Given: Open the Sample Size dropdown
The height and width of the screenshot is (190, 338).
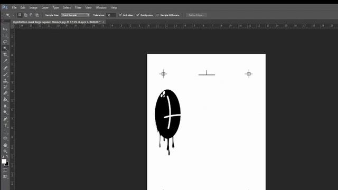Looking at the screenshot, I should coord(75,15).
